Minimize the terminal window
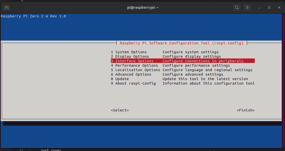 pyautogui.click(x=259, y=7)
